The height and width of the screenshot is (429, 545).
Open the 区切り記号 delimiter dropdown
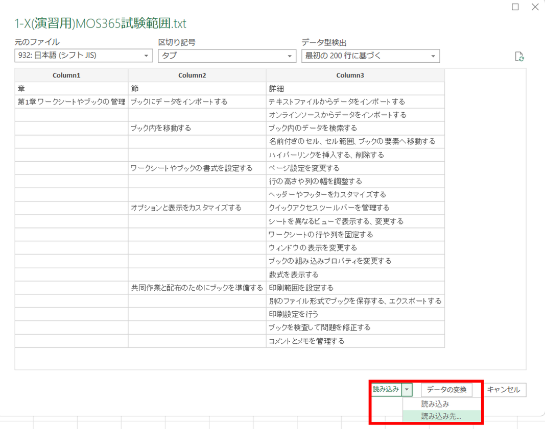[x=227, y=56]
